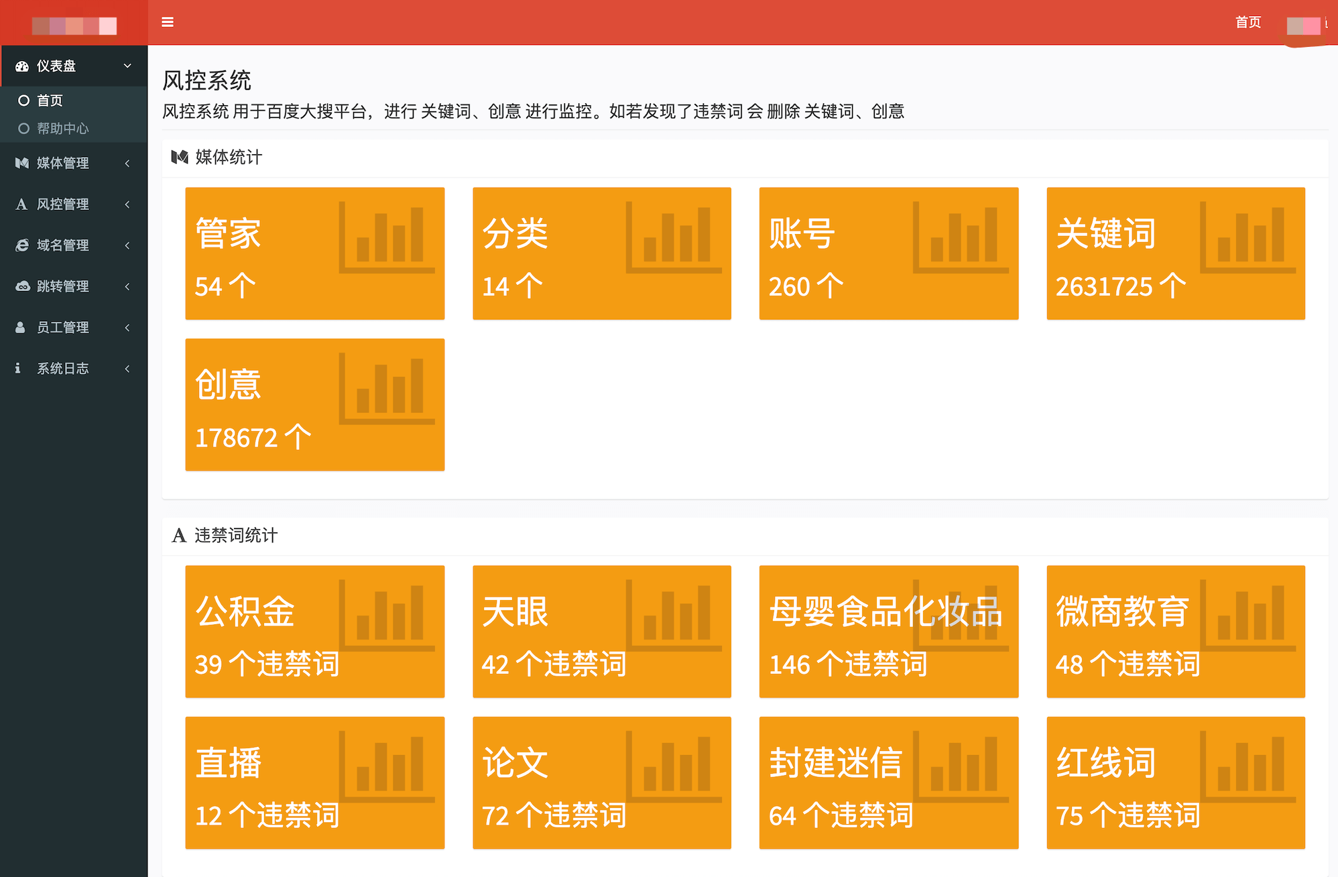This screenshot has height=877, width=1338.
Task: Click the 媒体统计 section title
Action: tap(229, 157)
